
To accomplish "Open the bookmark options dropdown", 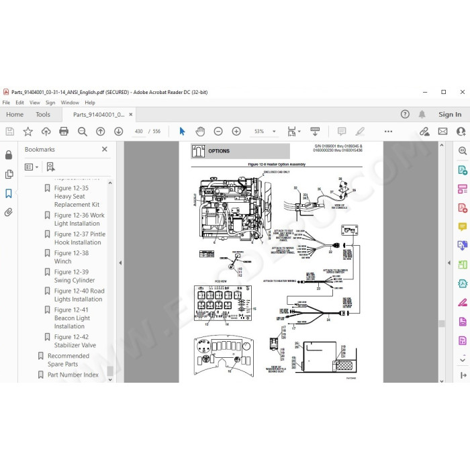I will pos(32,167).
